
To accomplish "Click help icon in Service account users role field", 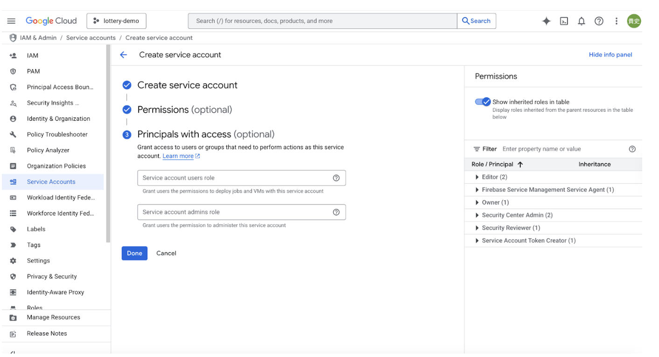I will click(336, 178).
